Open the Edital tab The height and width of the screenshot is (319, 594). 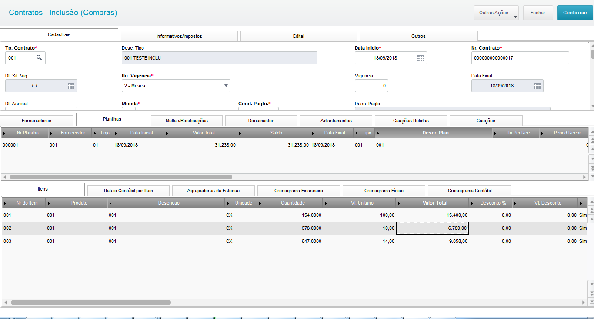(298, 36)
